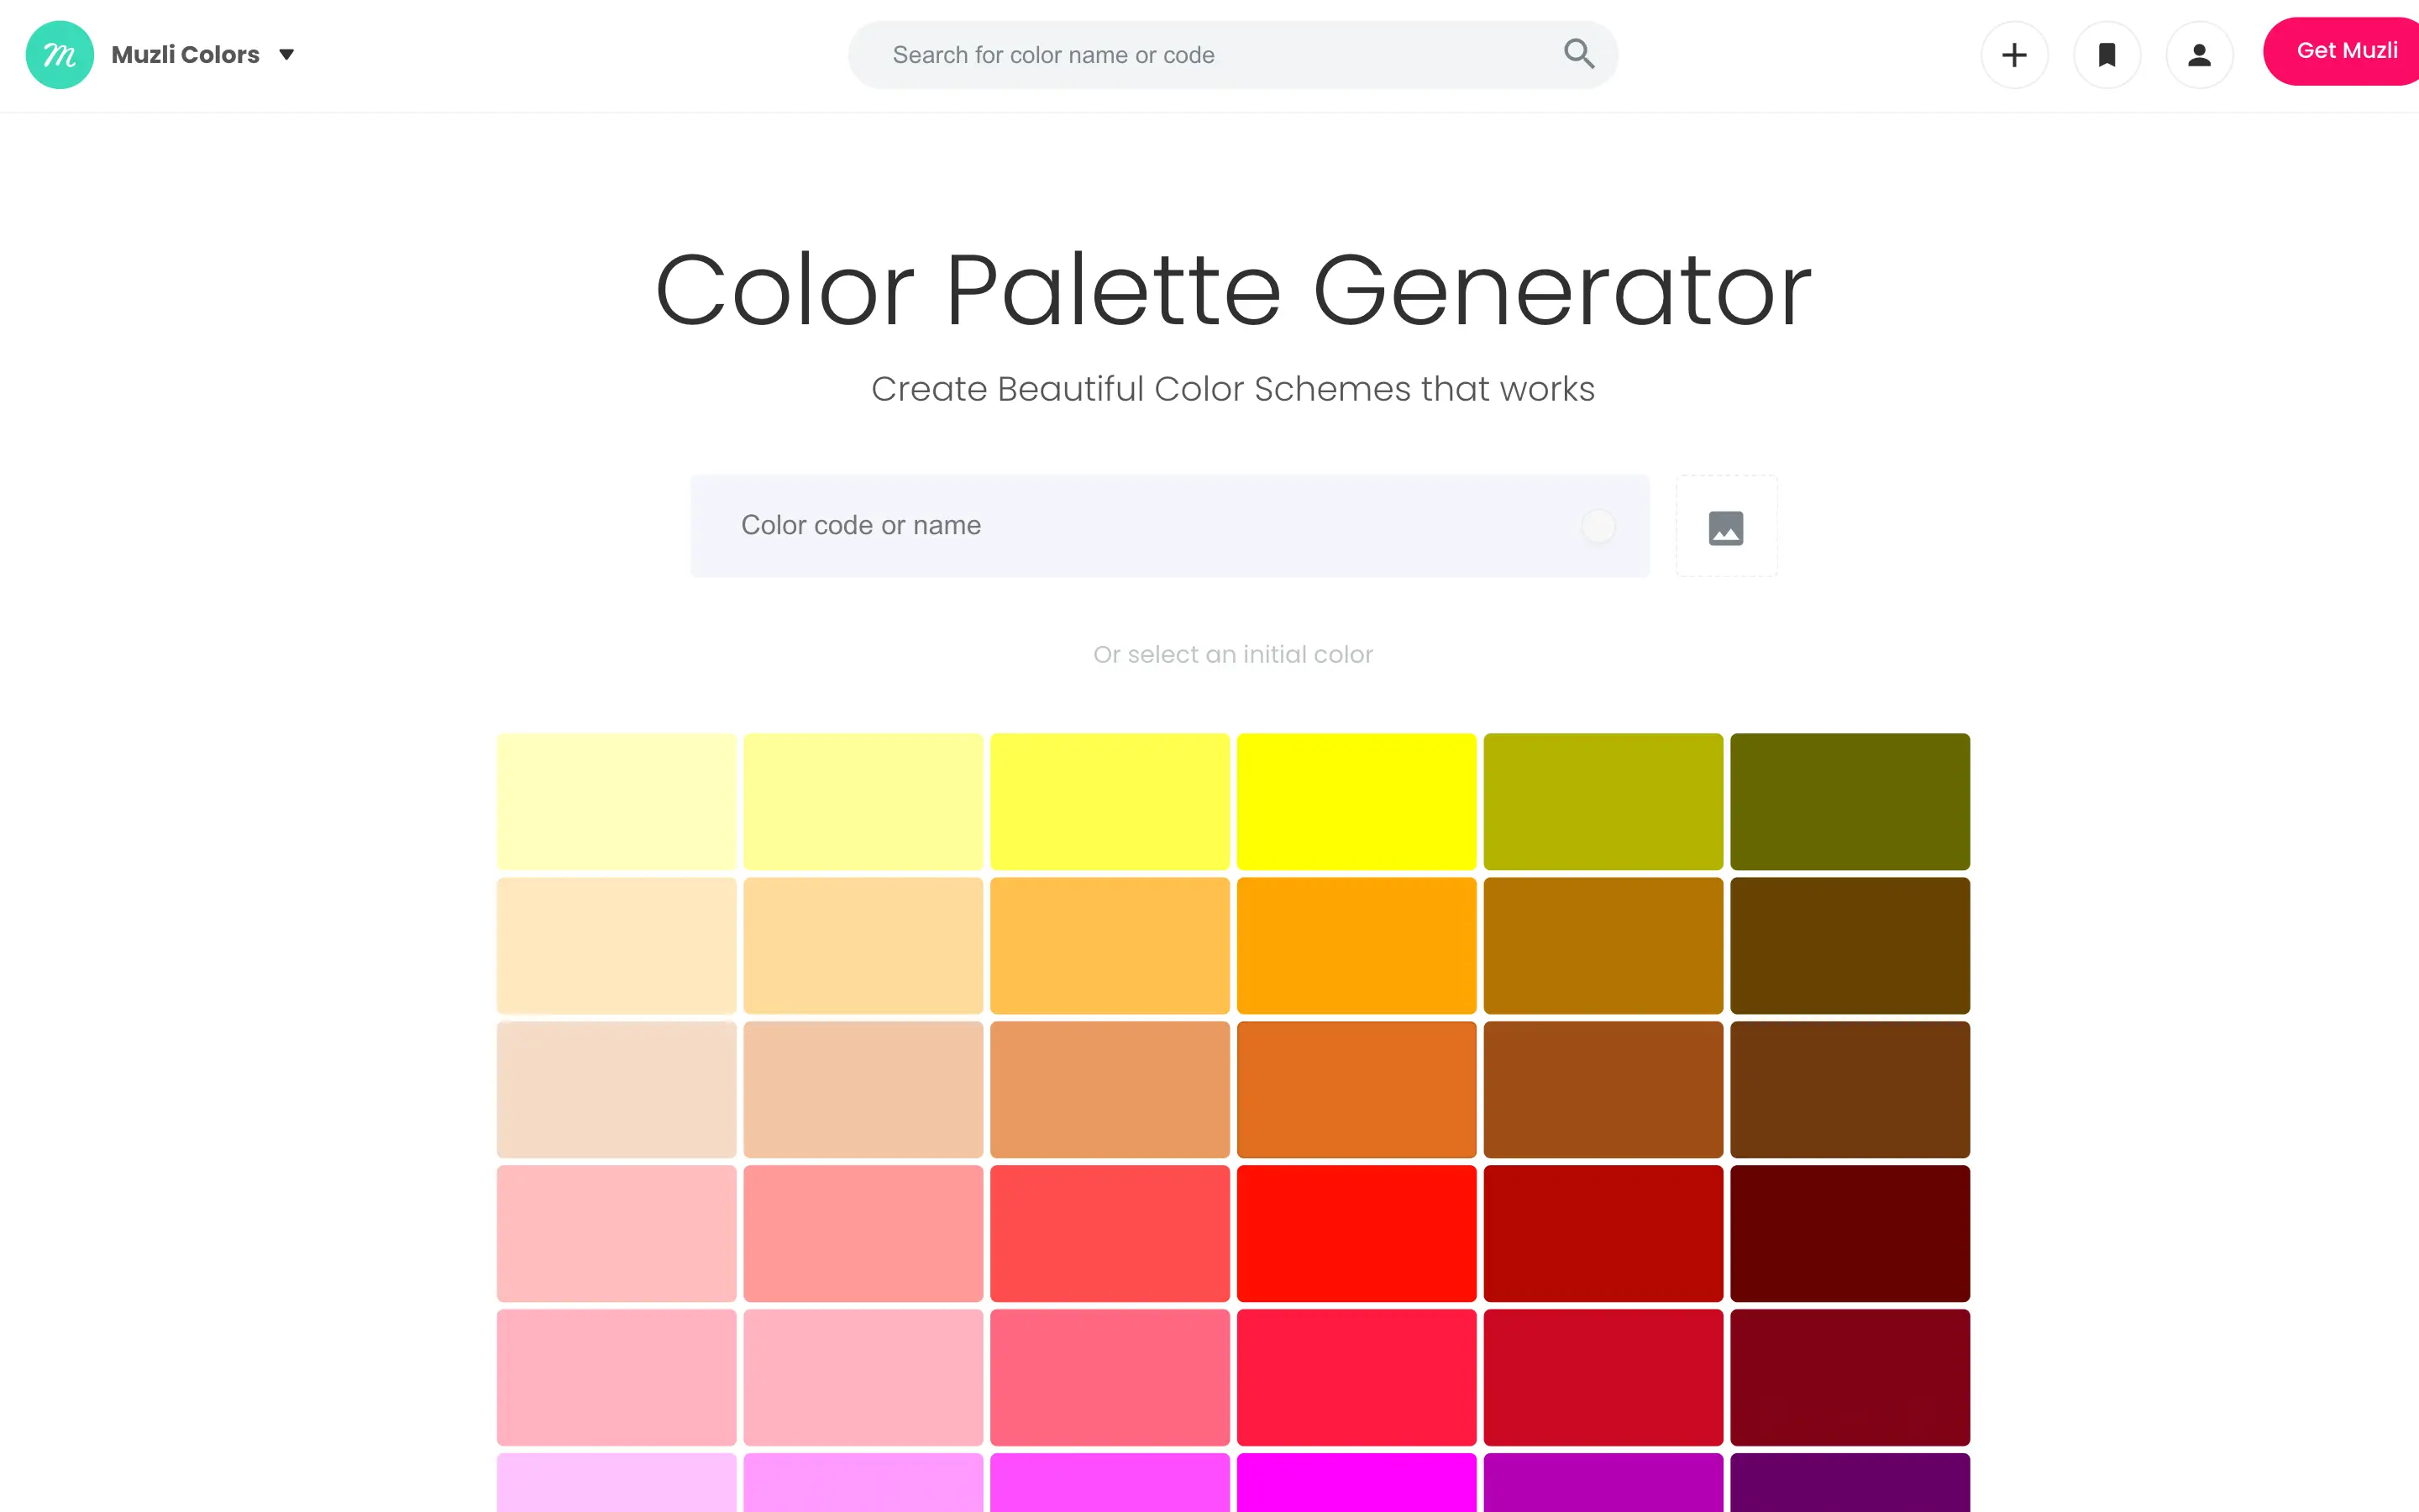Click the upload image icon
The image size is (2419, 1512).
(x=1726, y=527)
